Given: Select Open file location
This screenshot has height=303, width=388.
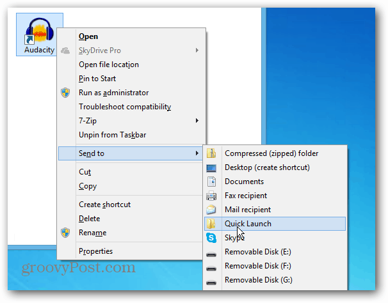Looking at the screenshot, I should click(x=131, y=65).
